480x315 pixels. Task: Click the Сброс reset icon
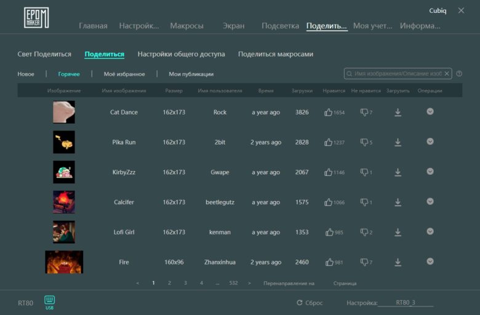(x=300, y=303)
